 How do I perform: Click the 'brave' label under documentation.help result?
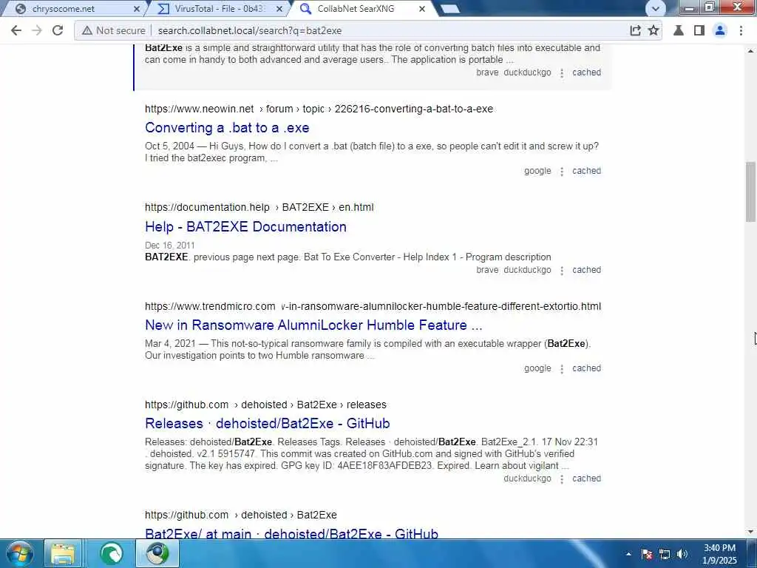487,270
